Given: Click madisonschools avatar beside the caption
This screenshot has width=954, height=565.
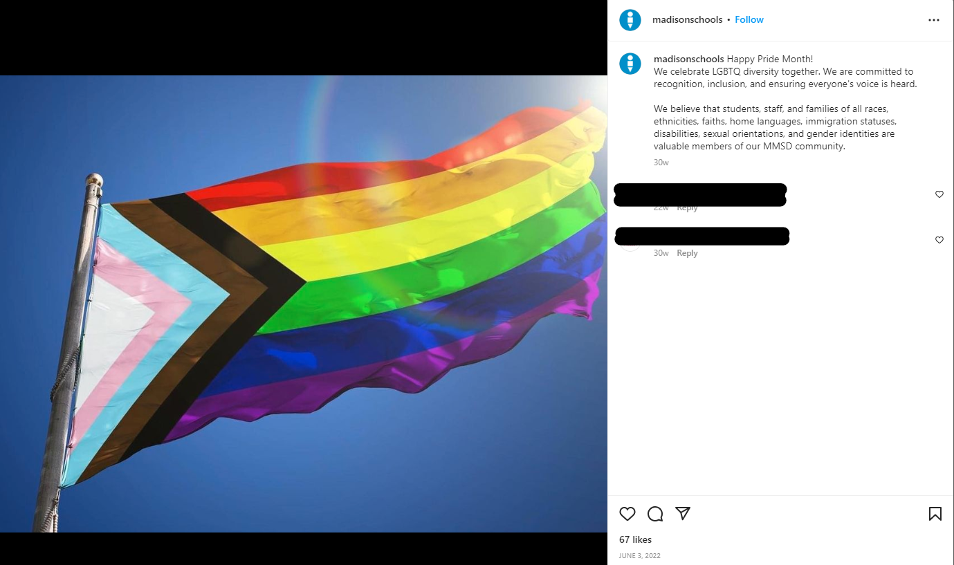Looking at the screenshot, I should coord(630,64).
